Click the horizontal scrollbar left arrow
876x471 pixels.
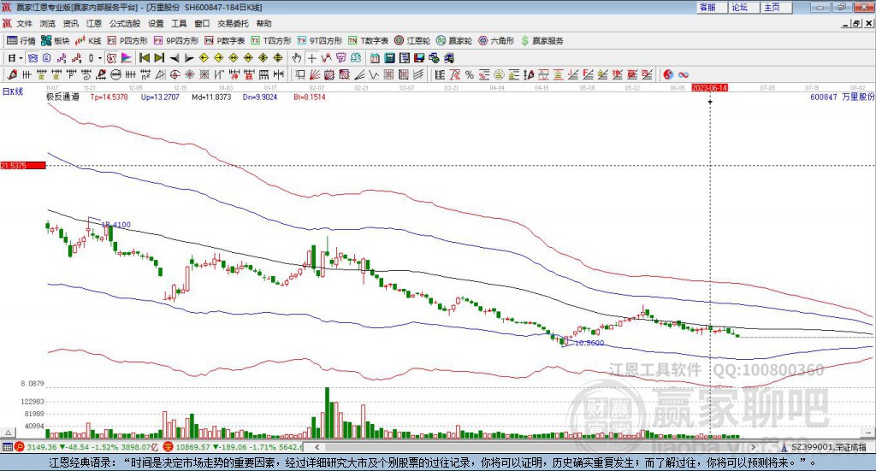pyautogui.click(x=317, y=447)
